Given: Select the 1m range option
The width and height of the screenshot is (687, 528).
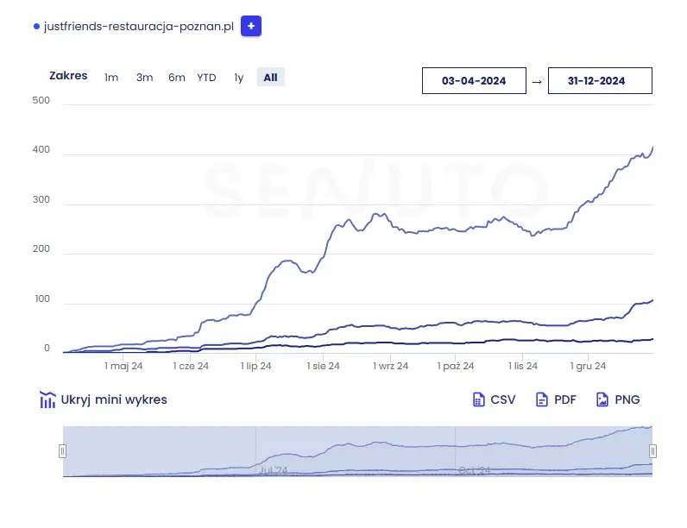Looking at the screenshot, I should coord(111,78).
